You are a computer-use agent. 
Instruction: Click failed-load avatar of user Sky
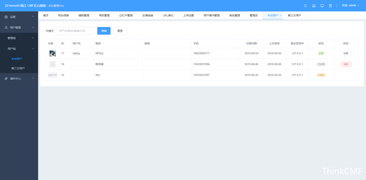[x=53, y=75]
